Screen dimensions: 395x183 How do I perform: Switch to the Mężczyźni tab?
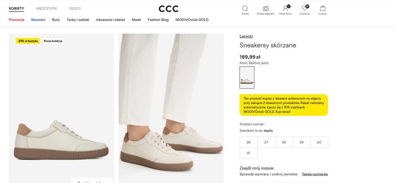[x=47, y=8]
